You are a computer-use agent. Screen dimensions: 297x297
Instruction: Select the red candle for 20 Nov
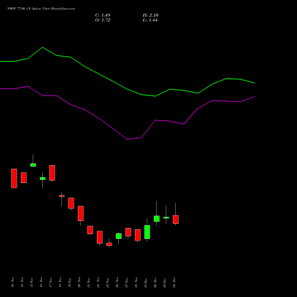pos(81,213)
